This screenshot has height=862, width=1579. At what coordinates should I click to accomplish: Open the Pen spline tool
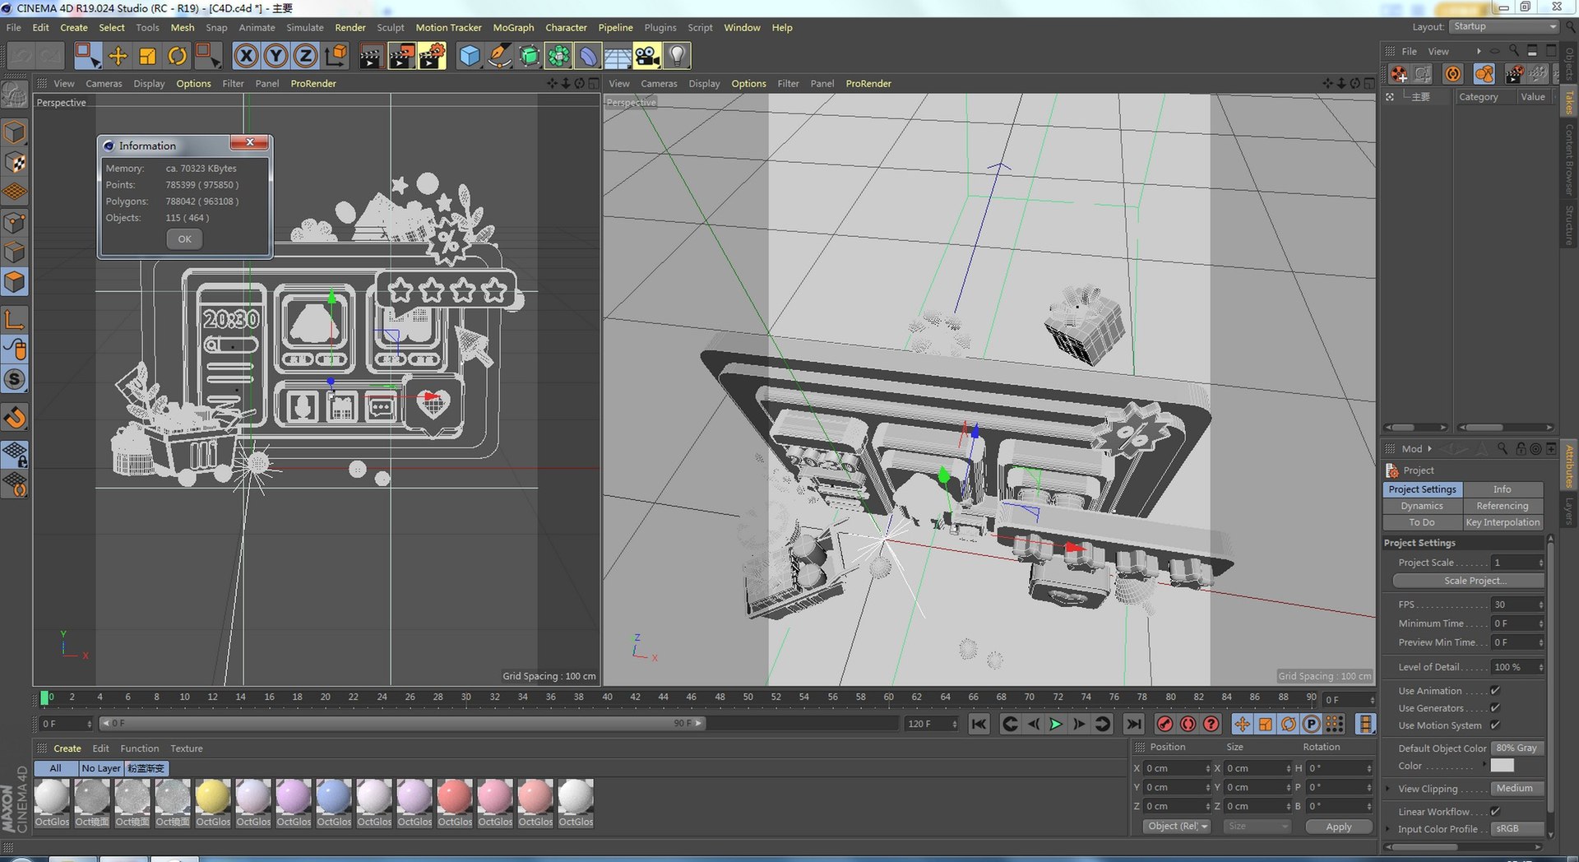coord(499,56)
